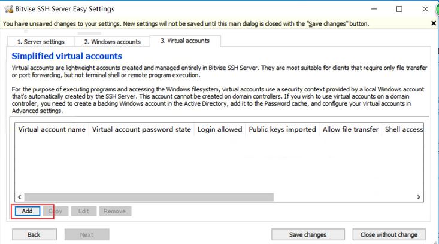Click the Allow file transfer column header

(350, 129)
